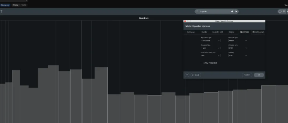Go to next layout arrow

237,11
